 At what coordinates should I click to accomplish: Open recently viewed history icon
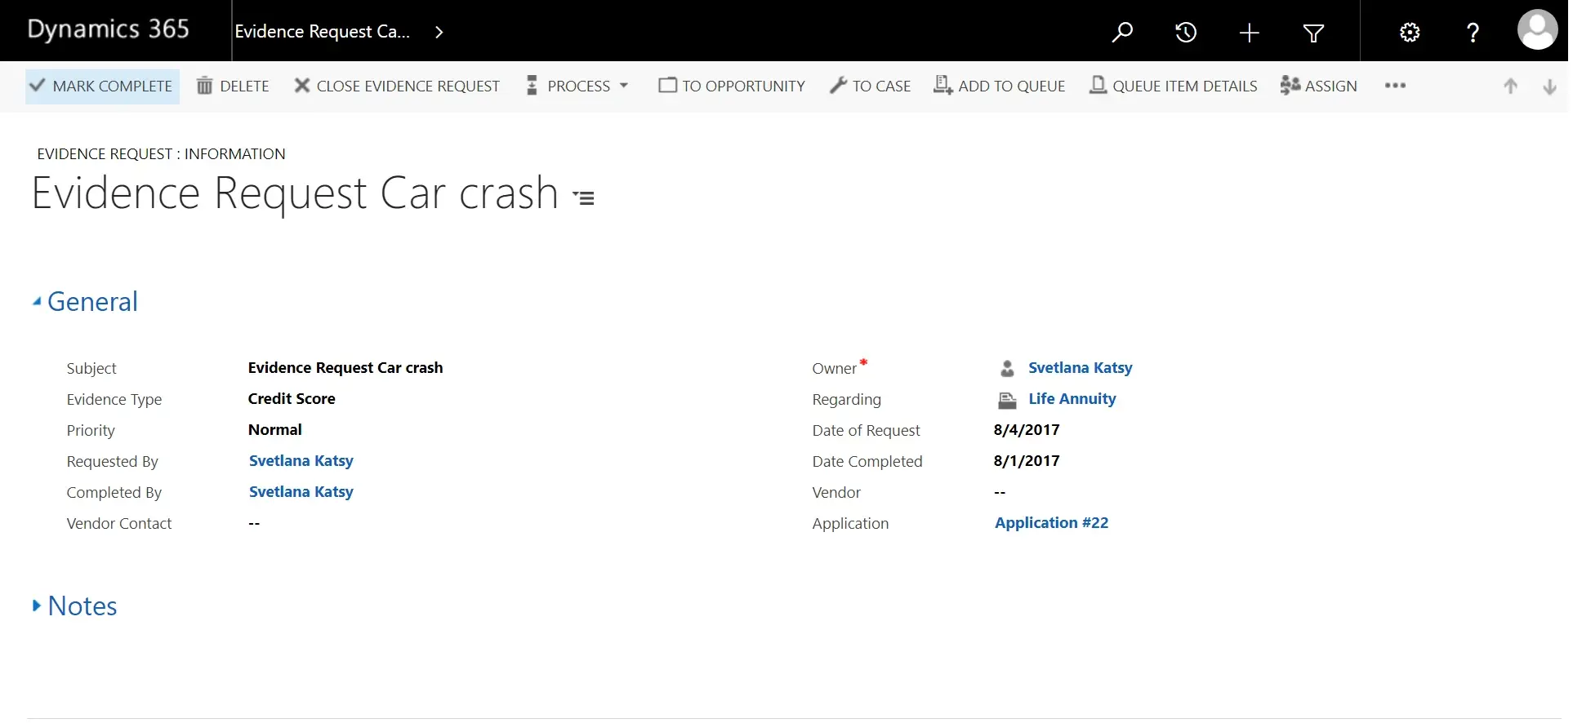tap(1185, 33)
